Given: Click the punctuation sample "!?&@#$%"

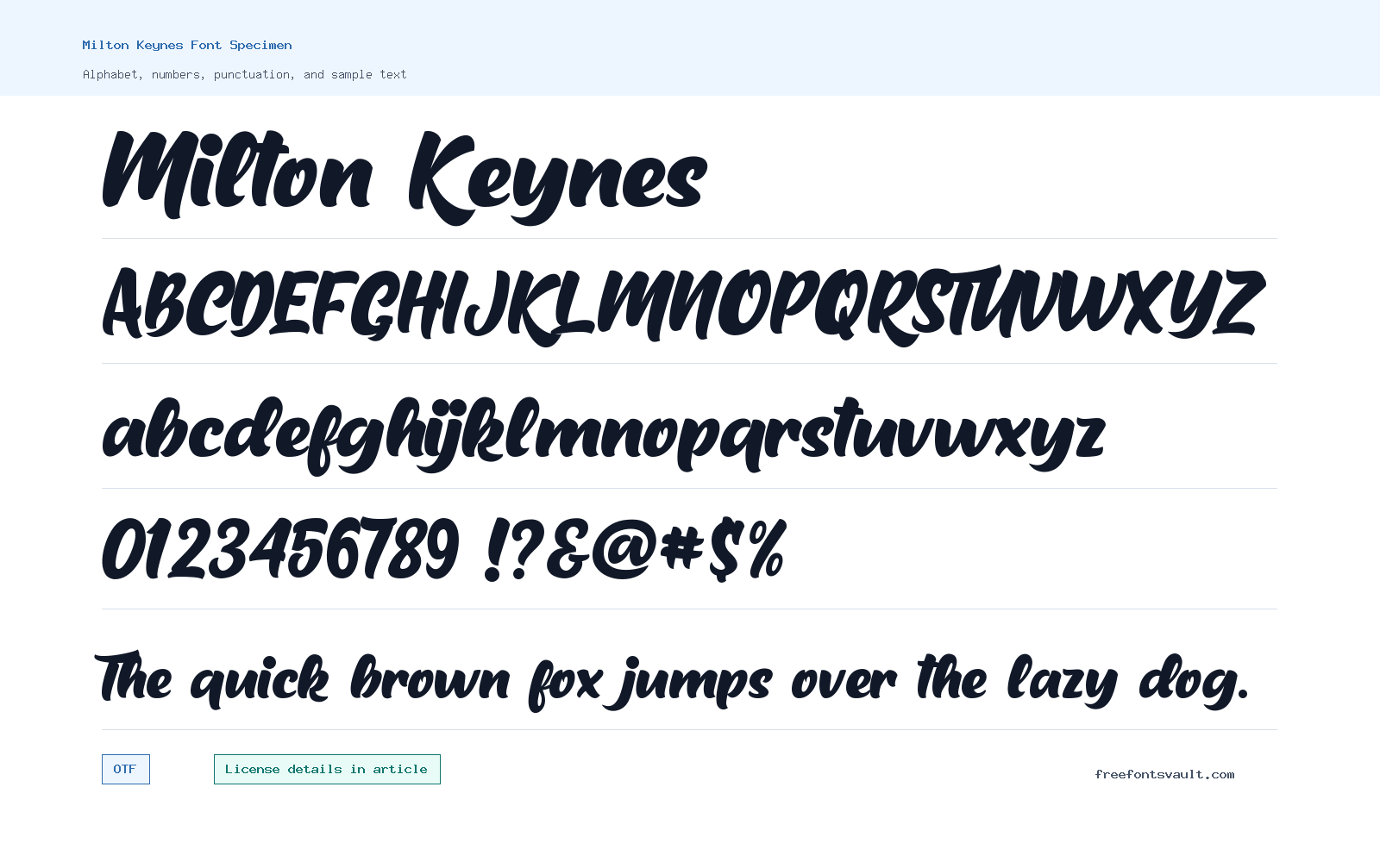Looking at the screenshot, I should click(636, 548).
